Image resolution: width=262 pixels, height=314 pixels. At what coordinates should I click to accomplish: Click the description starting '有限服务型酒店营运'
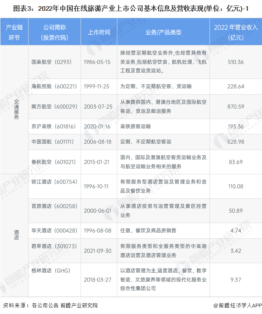[163, 186]
